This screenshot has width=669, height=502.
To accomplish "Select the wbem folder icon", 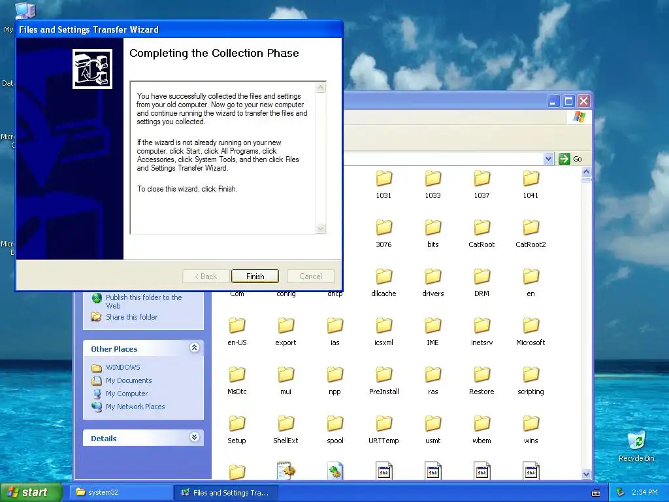I will point(481,424).
